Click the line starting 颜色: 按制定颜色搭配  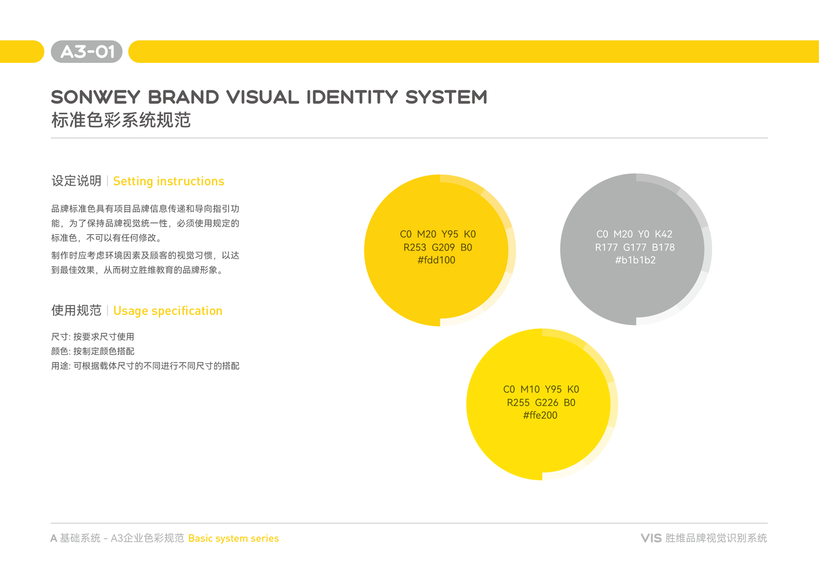[x=93, y=351]
